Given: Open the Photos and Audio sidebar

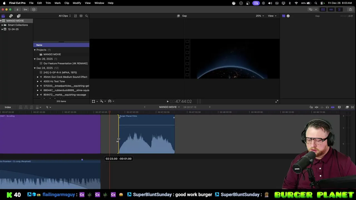Looking at the screenshot, I should pyautogui.click(x=11, y=16).
